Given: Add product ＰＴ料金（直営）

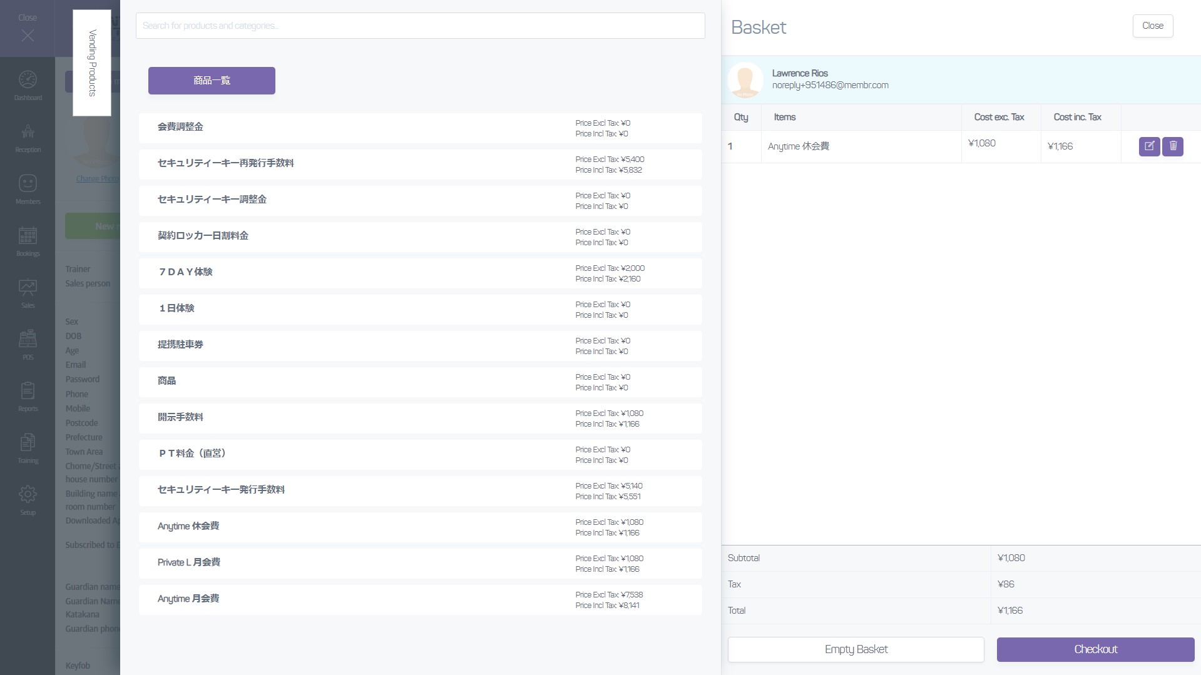Looking at the screenshot, I should click(x=421, y=455).
